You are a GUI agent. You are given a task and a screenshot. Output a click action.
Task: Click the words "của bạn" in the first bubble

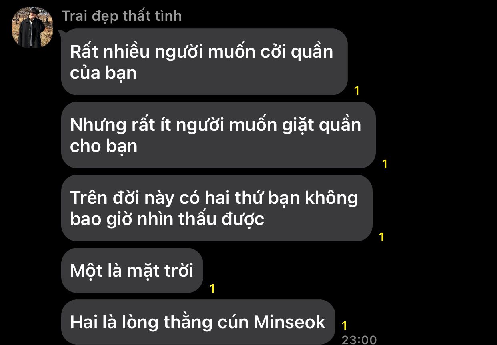click(x=103, y=73)
